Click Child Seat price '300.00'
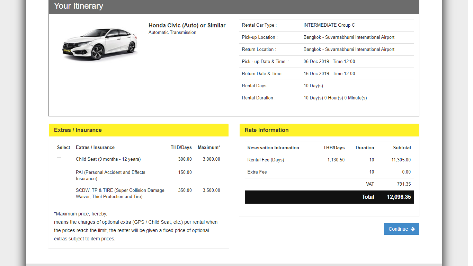This screenshot has width=473, height=266. (185, 159)
